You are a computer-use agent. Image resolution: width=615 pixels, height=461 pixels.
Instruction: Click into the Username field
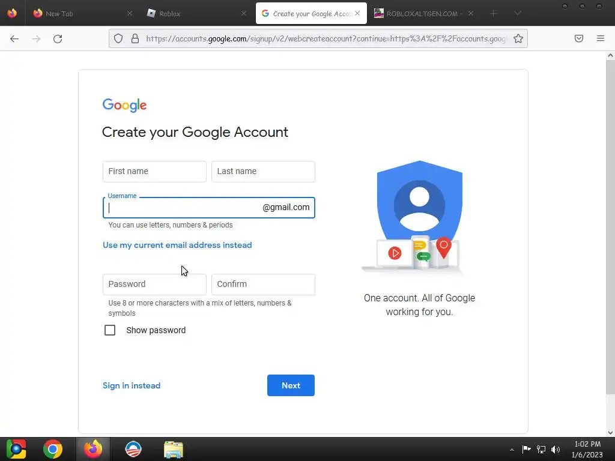tap(208, 207)
